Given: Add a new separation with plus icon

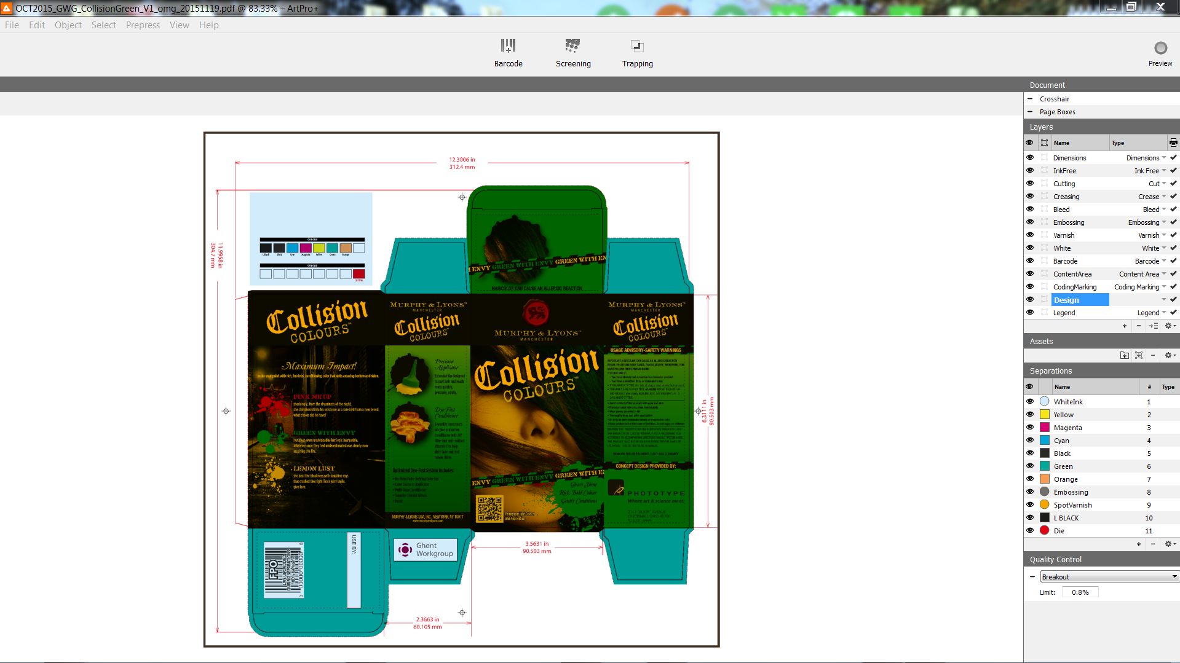Looking at the screenshot, I should [x=1139, y=544].
